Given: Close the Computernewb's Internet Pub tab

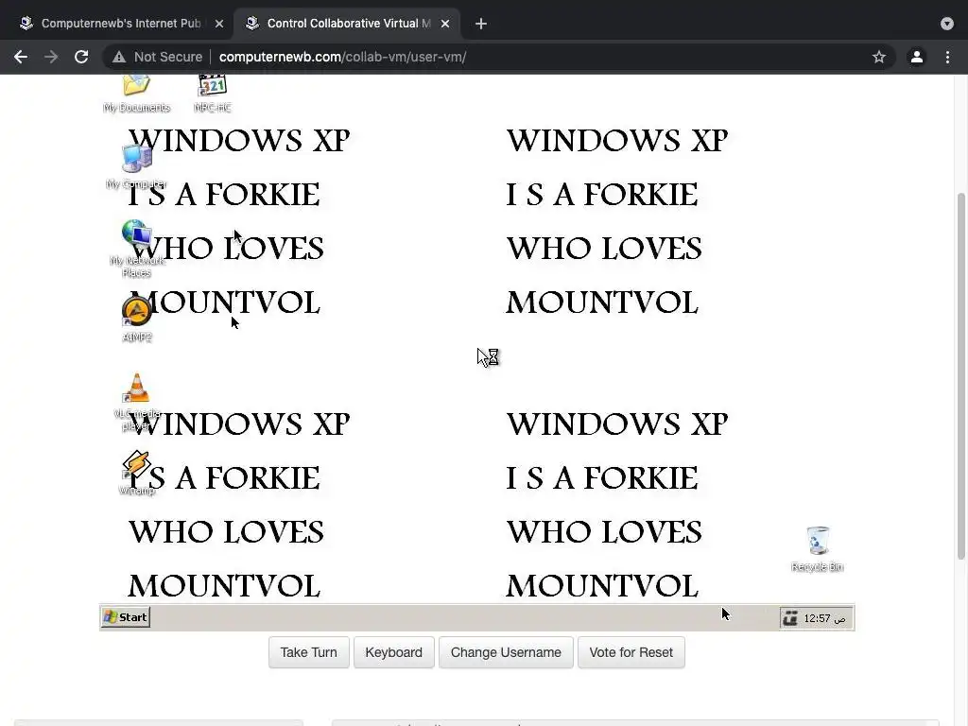Looking at the screenshot, I should tap(219, 24).
